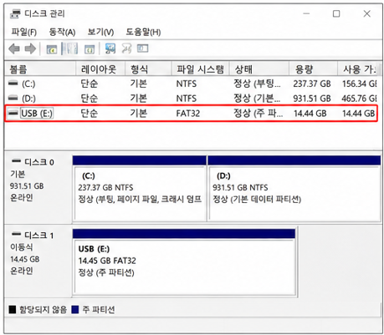Maximize the Disk Management window
Viewport: 384px width, 335px height.
pos(336,13)
